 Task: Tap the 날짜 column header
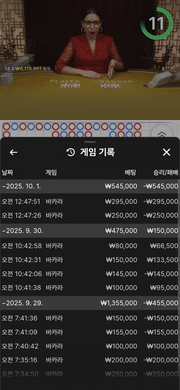click(x=7, y=172)
